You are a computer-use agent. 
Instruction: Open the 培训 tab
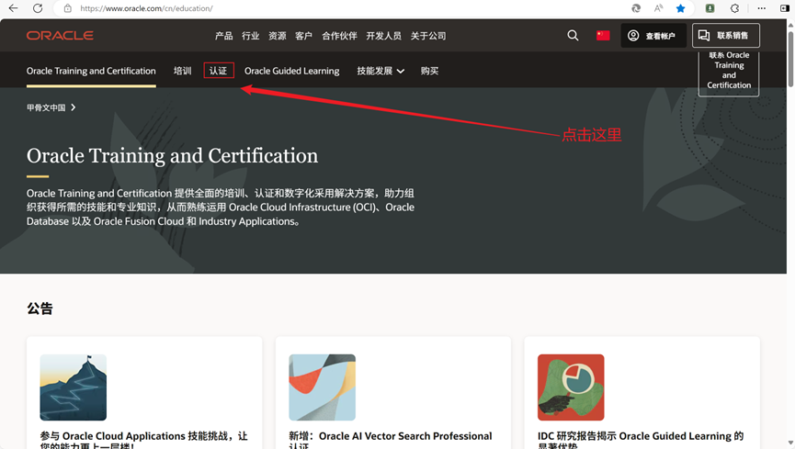click(x=183, y=71)
